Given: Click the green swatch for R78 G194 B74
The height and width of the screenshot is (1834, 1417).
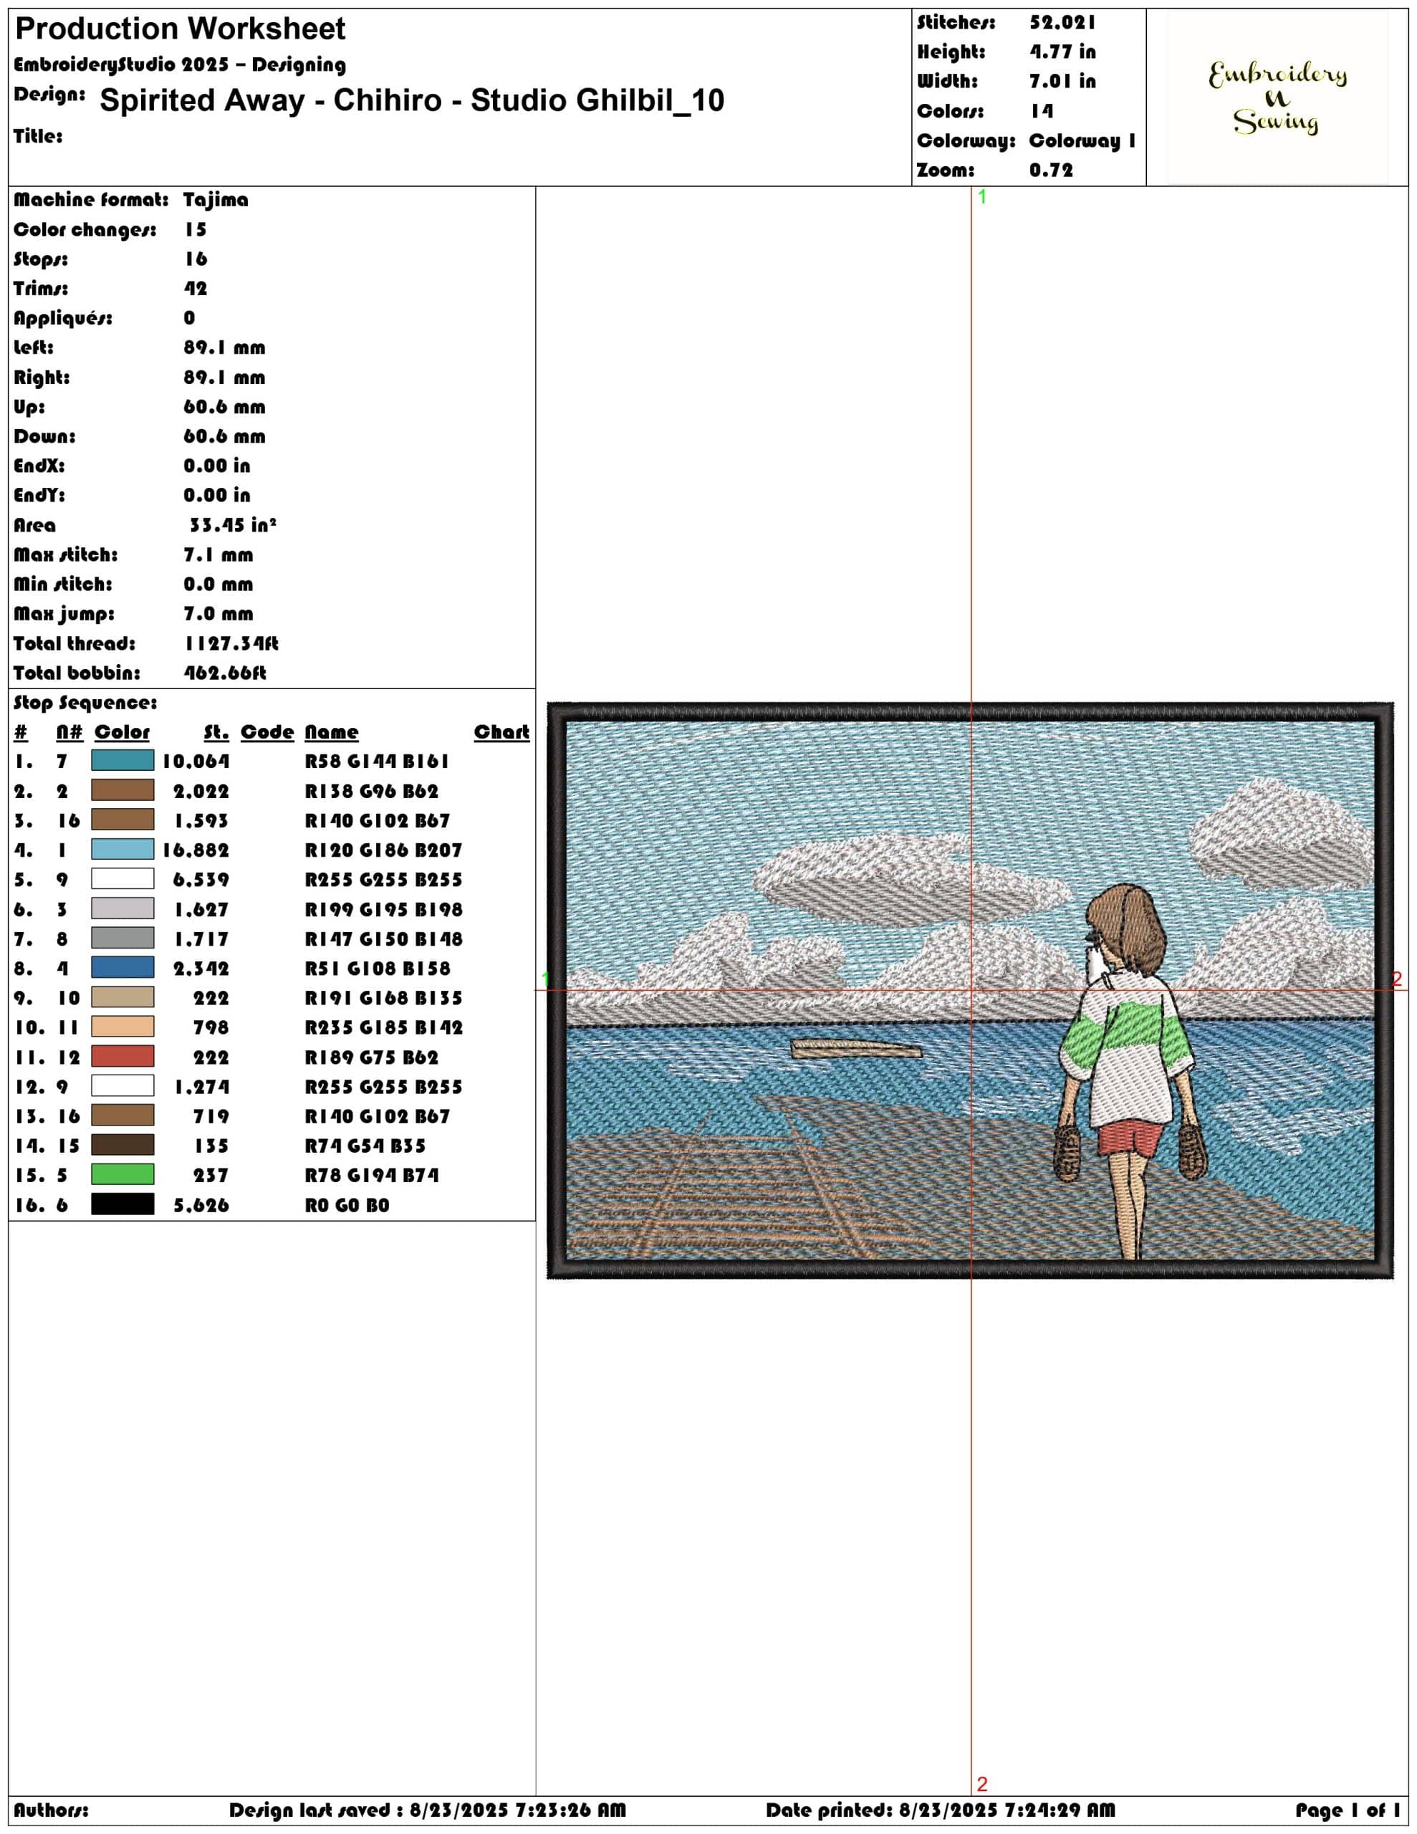Looking at the screenshot, I should click(x=123, y=1174).
